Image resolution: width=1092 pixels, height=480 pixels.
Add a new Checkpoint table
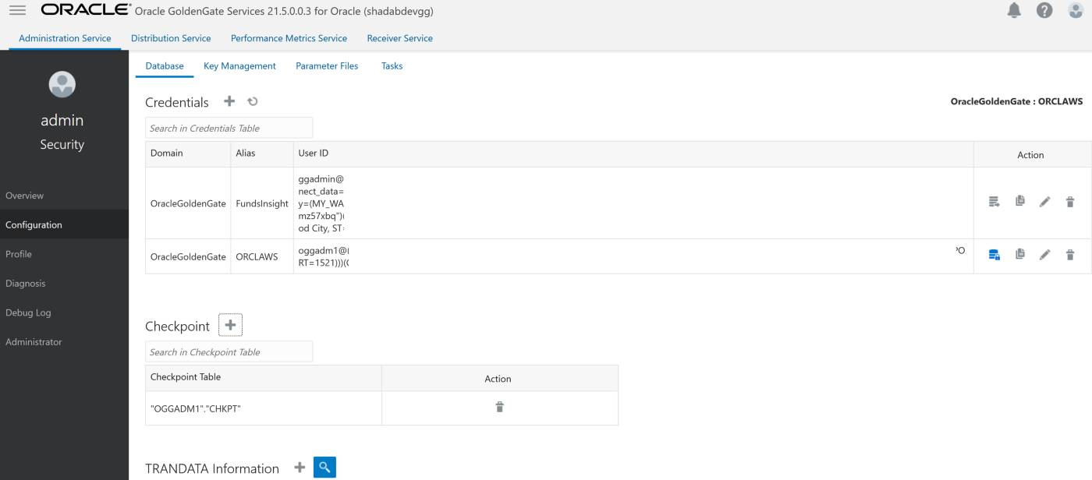[230, 325]
